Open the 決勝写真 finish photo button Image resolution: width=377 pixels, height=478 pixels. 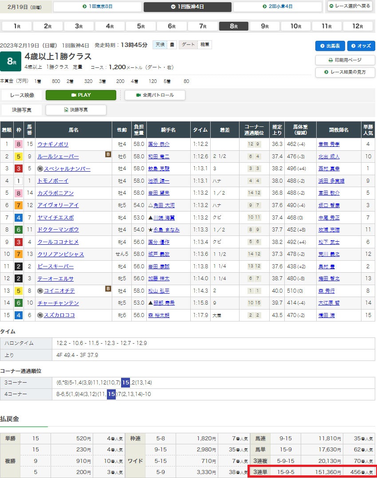[x=76, y=110]
